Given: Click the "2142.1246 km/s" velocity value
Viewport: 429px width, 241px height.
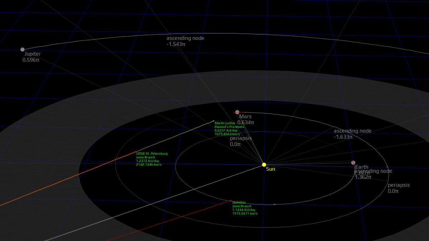Looking at the screenshot, I should [149, 165].
